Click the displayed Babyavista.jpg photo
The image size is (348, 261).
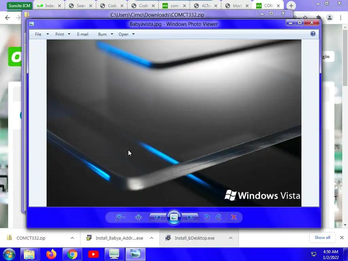pos(174,123)
